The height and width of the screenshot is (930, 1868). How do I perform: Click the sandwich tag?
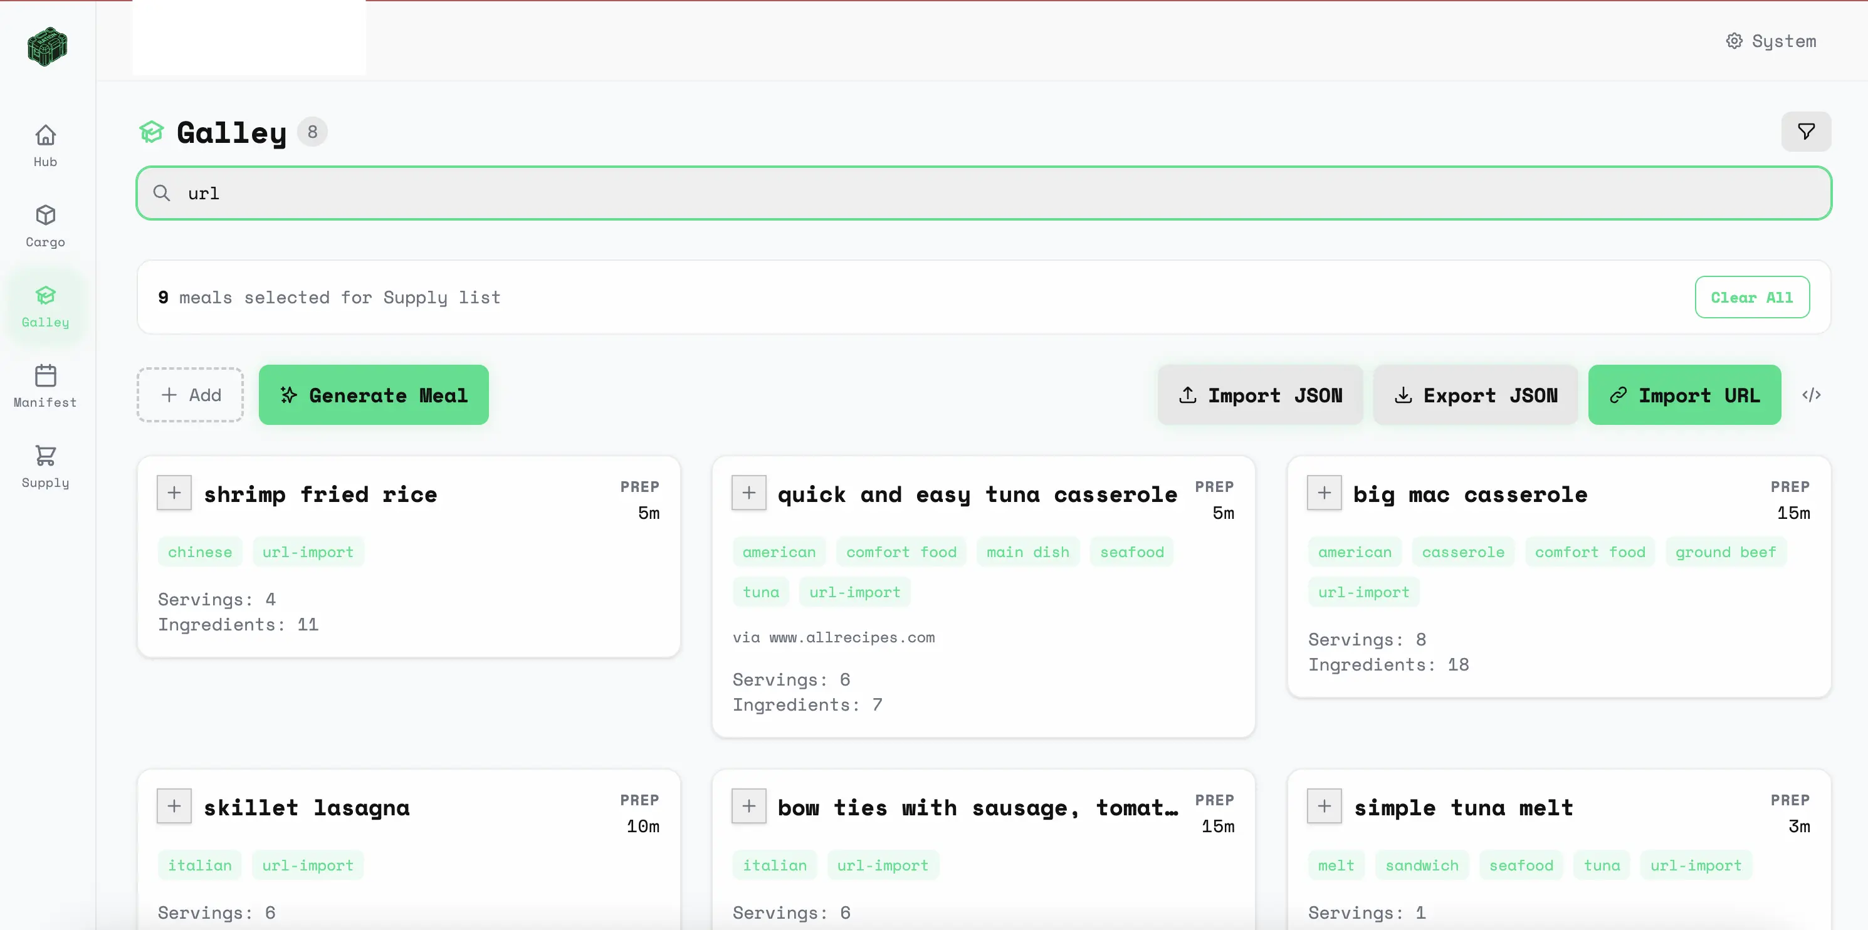[1421, 865]
